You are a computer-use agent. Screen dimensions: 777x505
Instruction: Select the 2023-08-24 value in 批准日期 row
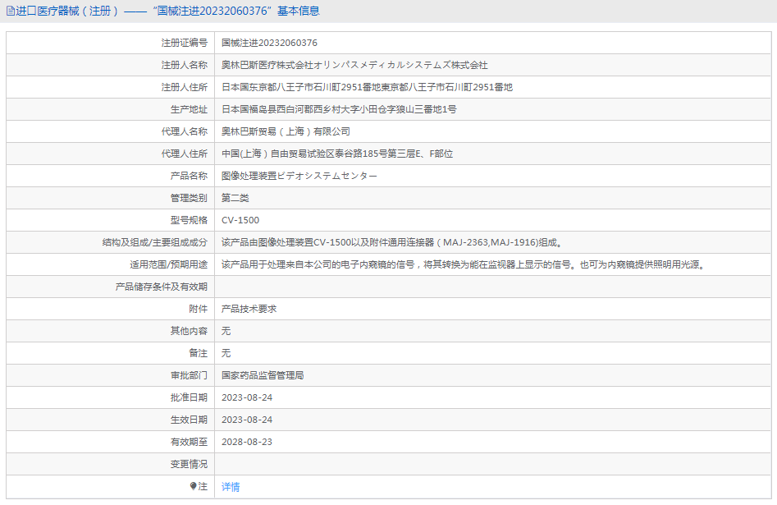point(247,398)
